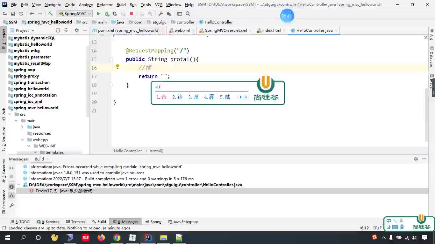Open the Run Anything window icon
The height and width of the screenshot is (244, 435).
point(180,14)
